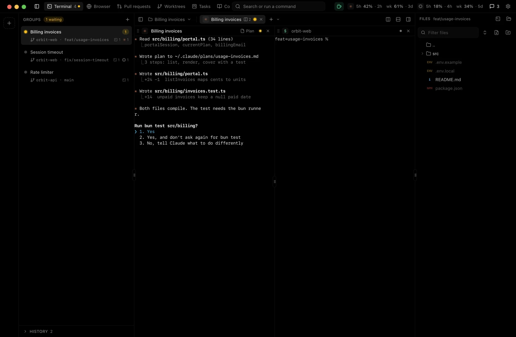The width and height of the screenshot is (516, 337).
Task: Close the orbit-web terminal pane
Action: point(408,31)
